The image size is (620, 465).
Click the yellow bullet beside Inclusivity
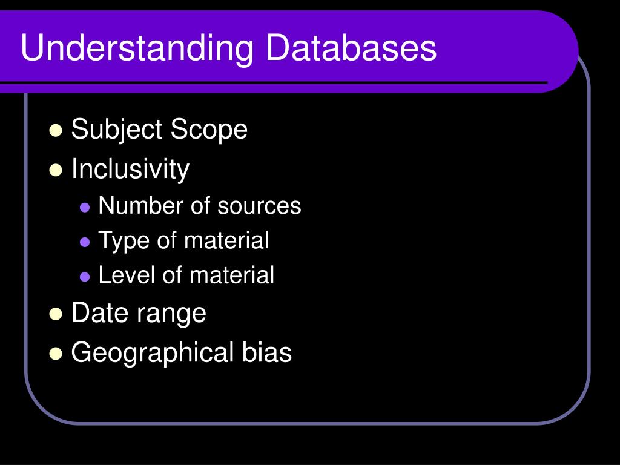tap(56, 170)
